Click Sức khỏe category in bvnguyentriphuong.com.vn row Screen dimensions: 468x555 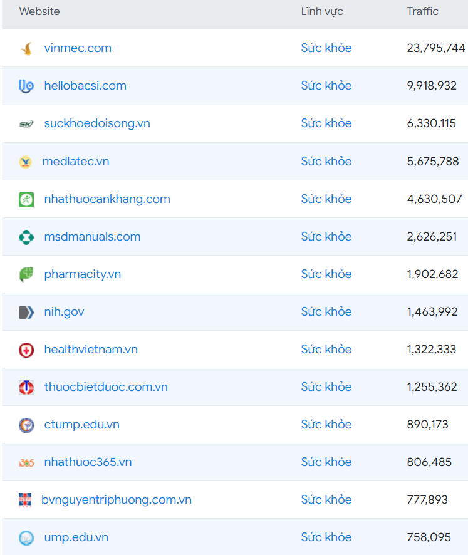(x=326, y=499)
